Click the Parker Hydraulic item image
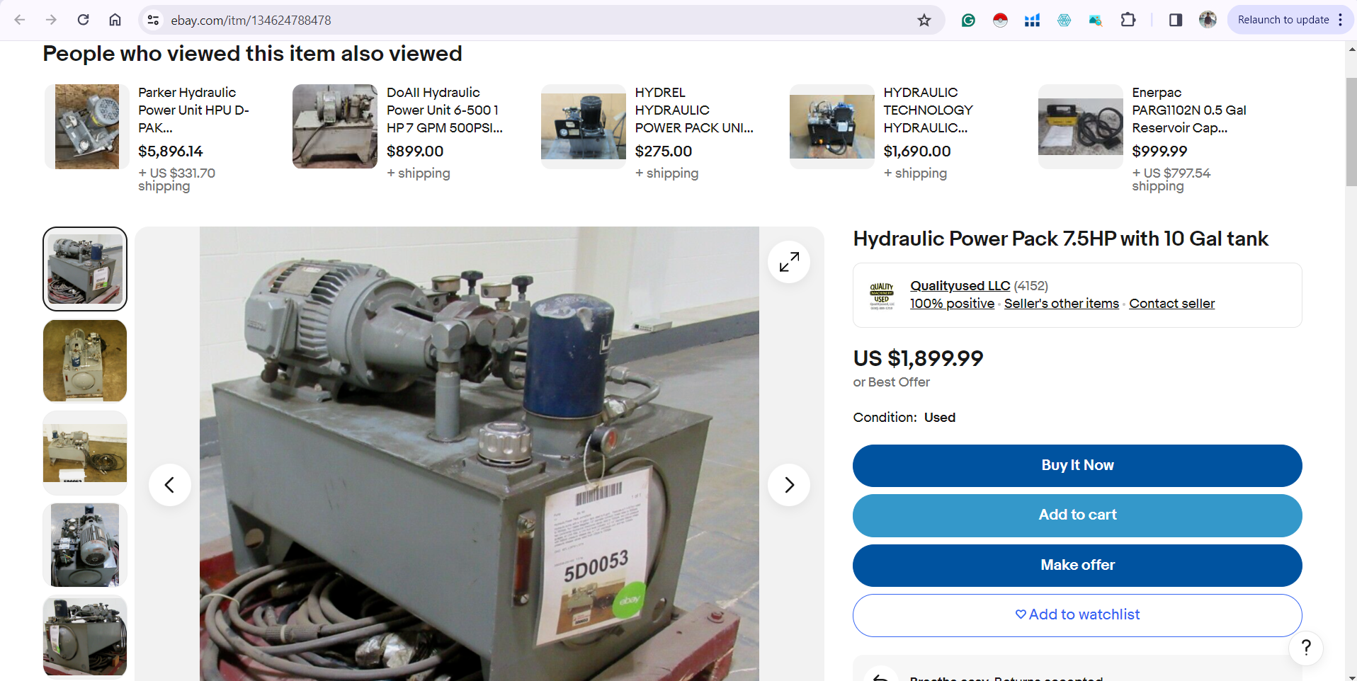 point(87,127)
